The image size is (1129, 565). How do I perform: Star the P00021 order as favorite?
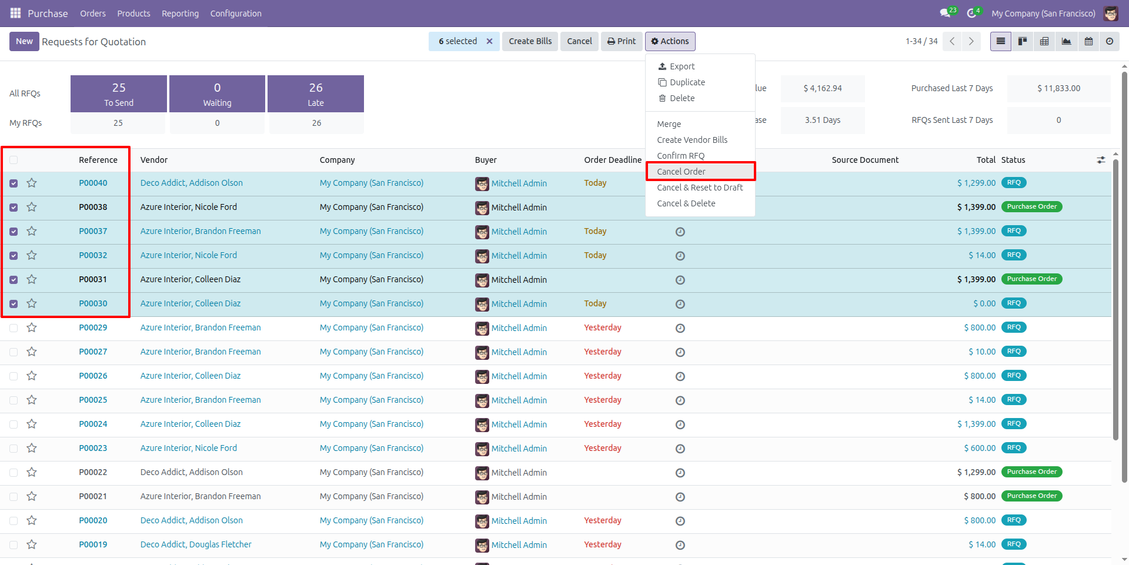coord(32,496)
